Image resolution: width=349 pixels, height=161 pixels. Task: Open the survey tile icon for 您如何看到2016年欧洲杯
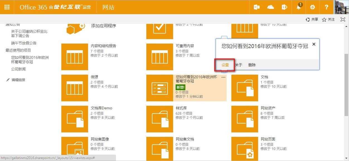click(160, 88)
